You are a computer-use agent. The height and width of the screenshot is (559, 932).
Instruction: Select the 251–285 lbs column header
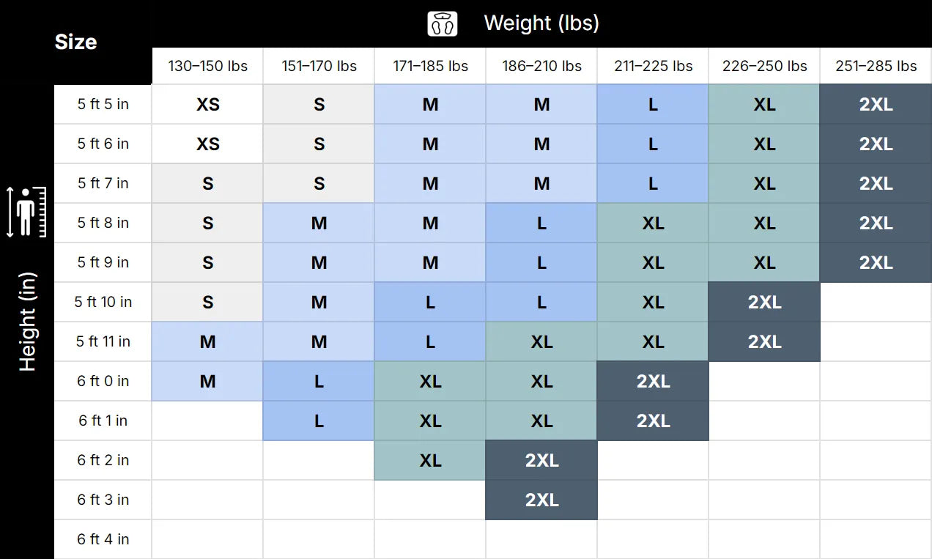(876, 66)
